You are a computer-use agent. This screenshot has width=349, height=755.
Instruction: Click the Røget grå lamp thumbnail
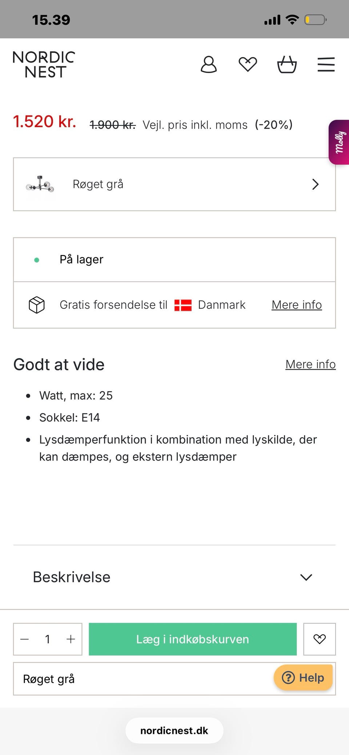click(40, 184)
